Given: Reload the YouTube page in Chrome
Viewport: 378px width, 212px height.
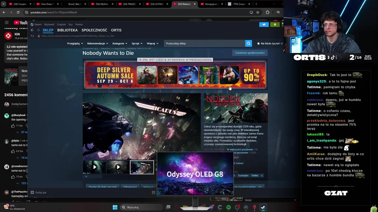Looking at the screenshot, I should (18, 12).
